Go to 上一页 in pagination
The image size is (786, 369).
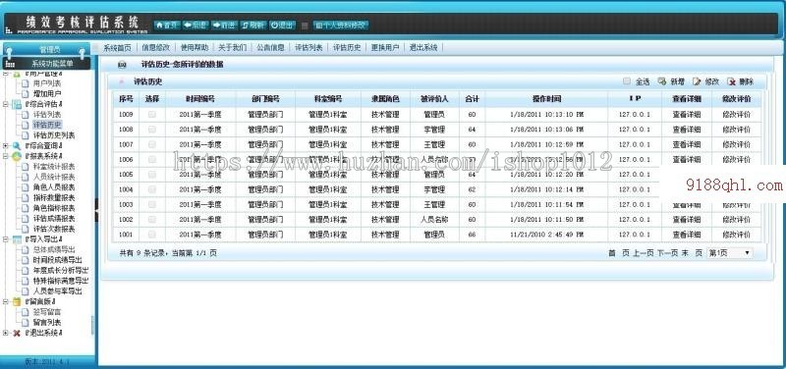coord(644,253)
